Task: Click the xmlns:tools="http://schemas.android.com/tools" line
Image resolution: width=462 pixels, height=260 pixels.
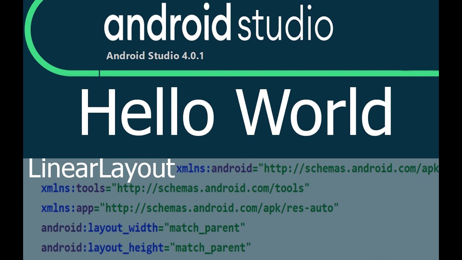Action: tap(175, 188)
